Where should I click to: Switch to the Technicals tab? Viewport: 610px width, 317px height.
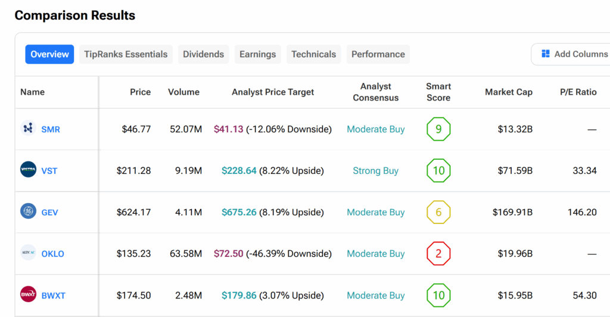pyautogui.click(x=313, y=54)
